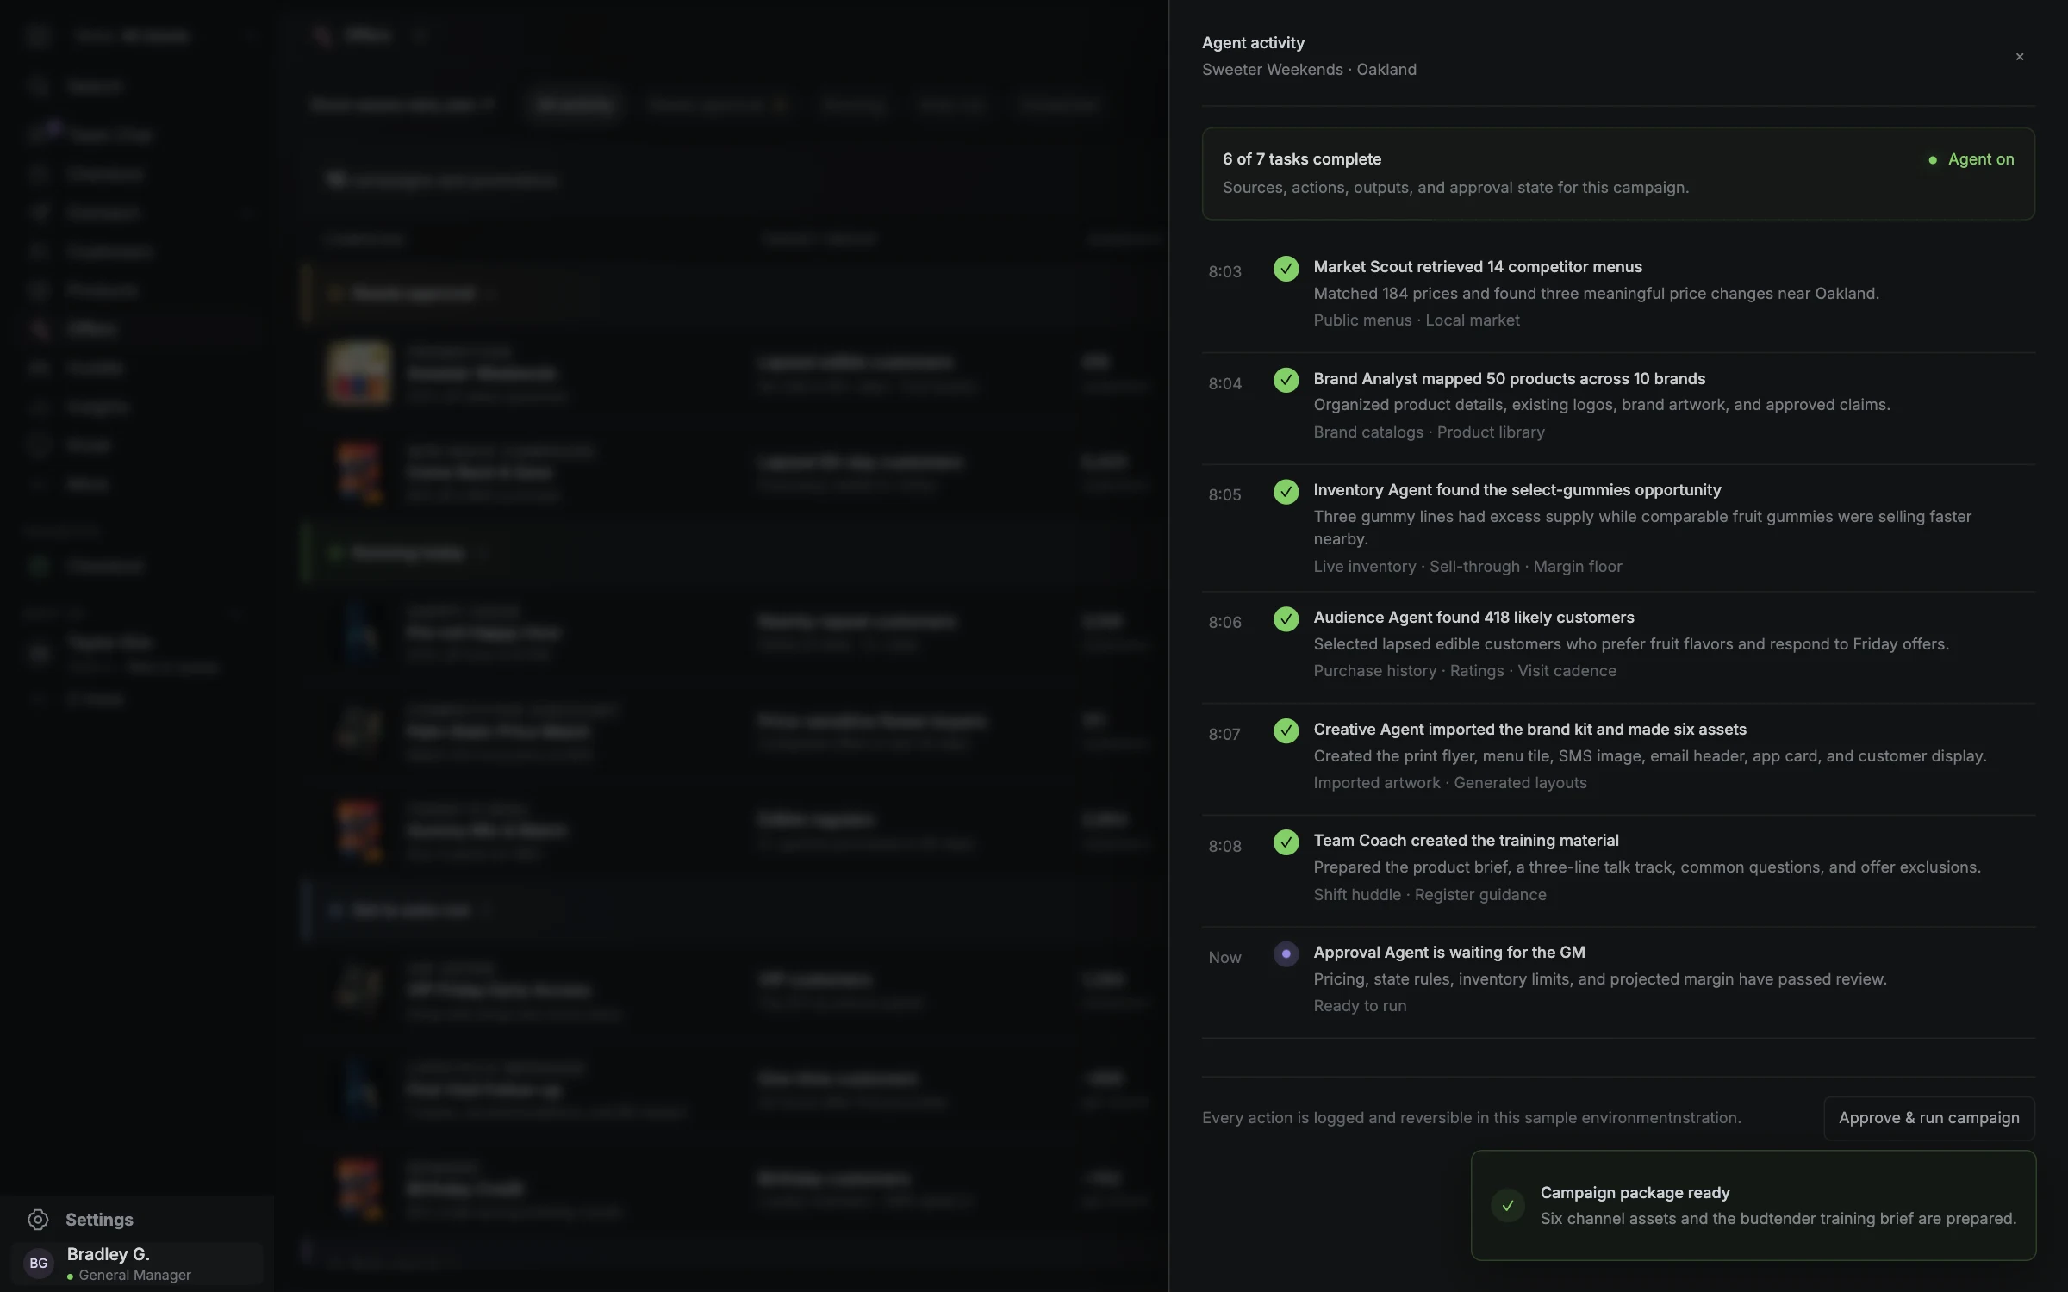Image resolution: width=2068 pixels, height=1292 pixels.
Task: Click the '6 of 7 tasks complete' heading
Action: tap(1301, 159)
